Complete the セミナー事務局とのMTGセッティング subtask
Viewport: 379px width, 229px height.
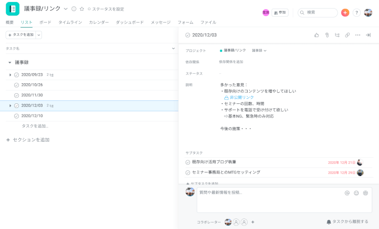click(x=188, y=173)
